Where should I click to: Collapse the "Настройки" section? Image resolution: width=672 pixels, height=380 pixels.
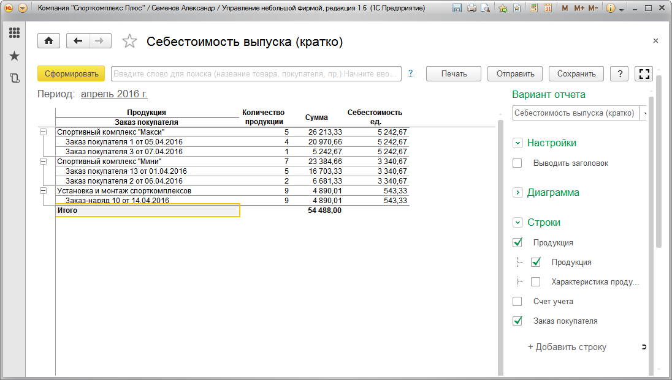518,143
